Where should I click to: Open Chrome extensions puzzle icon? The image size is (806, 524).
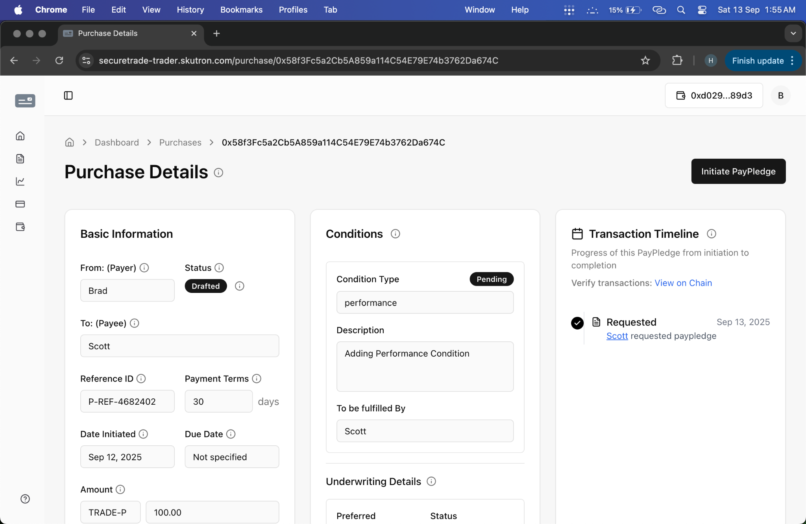click(x=677, y=60)
